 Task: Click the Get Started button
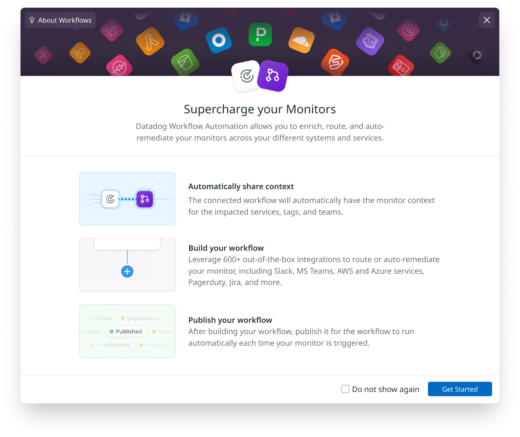click(460, 389)
